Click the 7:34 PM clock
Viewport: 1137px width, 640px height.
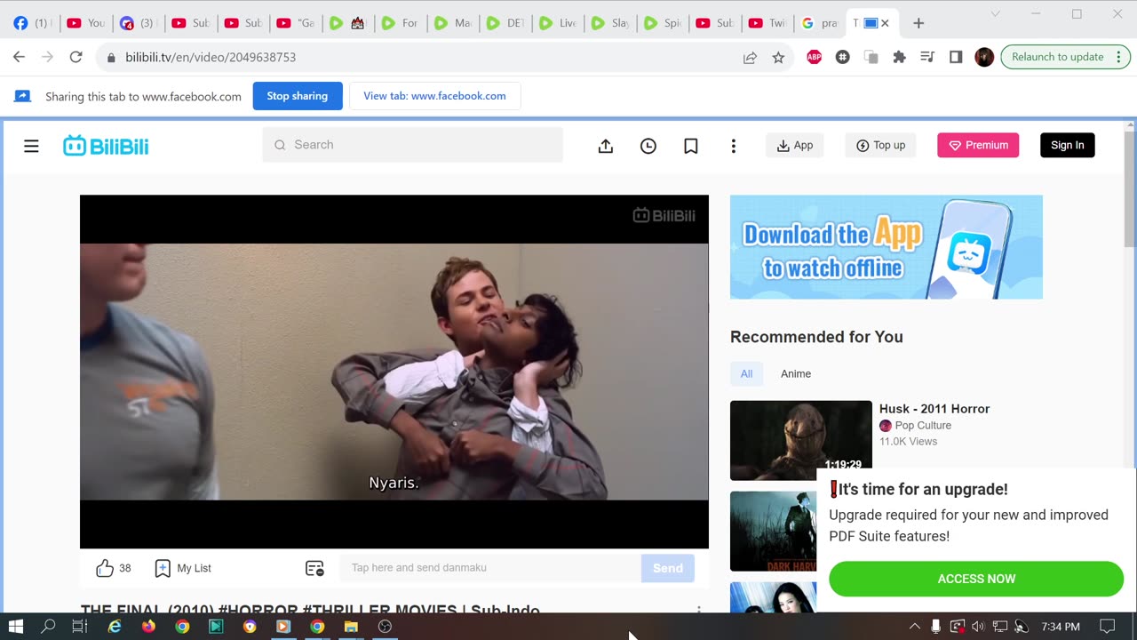tap(1061, 627)
